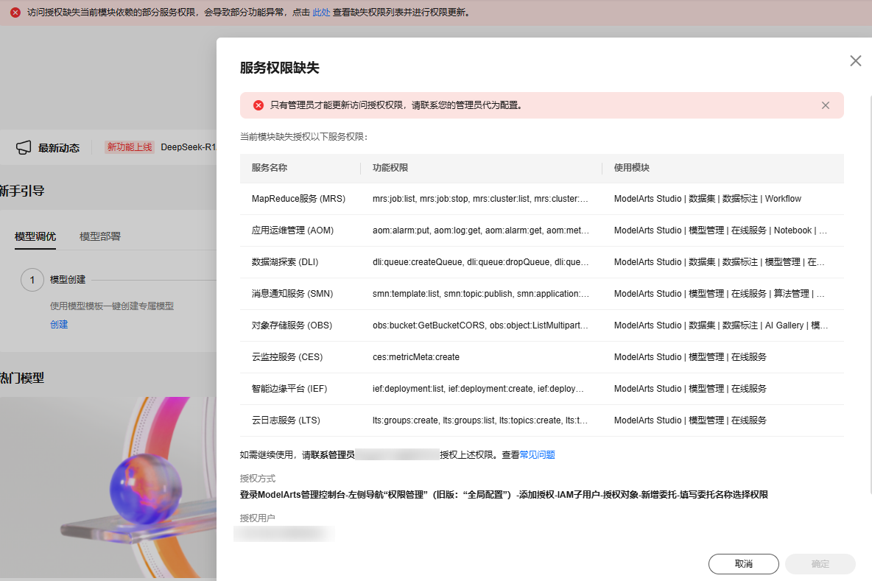Click the 功能权限 column header

pos(390,168)
